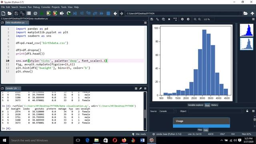Screen dimensions: 256x144
Task: Open the Source menu
Action: coord(23,7)
